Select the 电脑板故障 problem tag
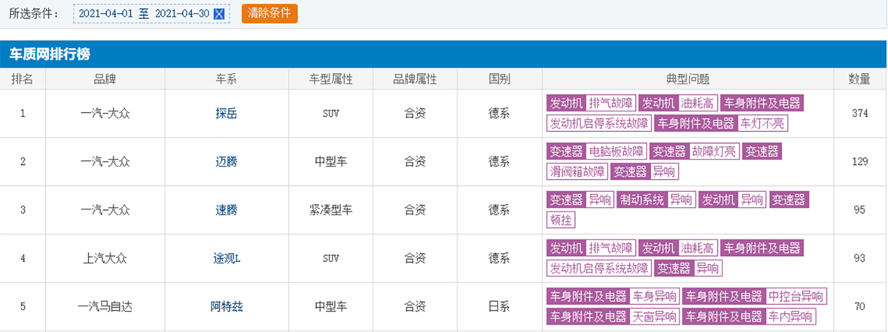 point(617,152)
